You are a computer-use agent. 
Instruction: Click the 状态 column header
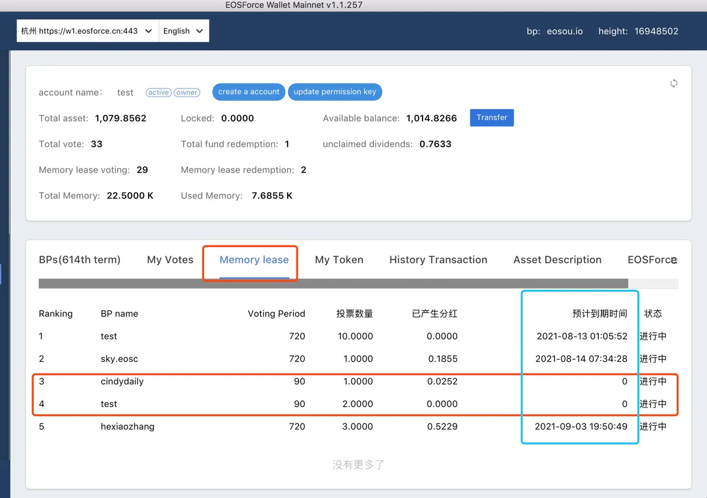[653, 313]
